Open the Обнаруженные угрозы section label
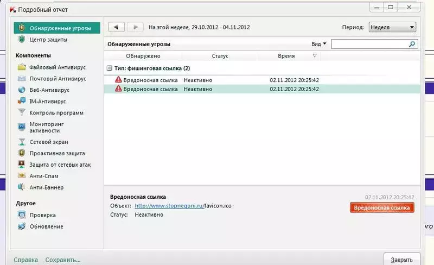This screenshot has height=265, width=434. 60,28
